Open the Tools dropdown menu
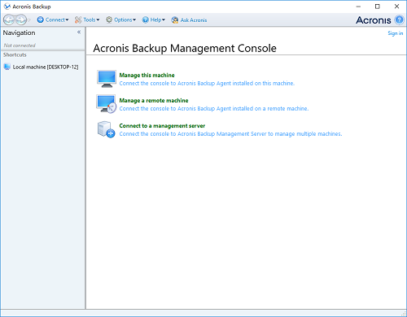The image size is (407, 317). (87, 20)
